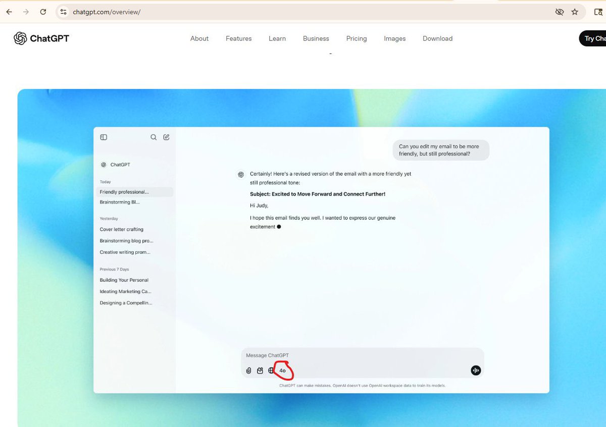606x427 pixels.
Task: Open the Download menu item
Action: pos(438,38)
